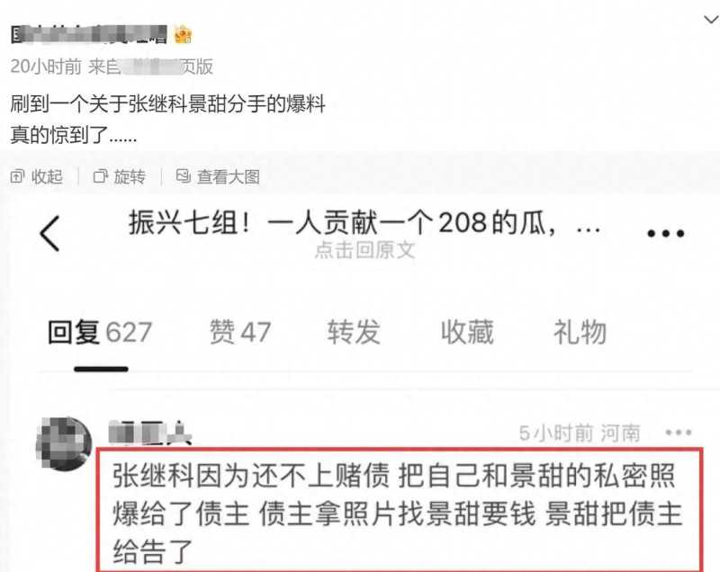The height and width of the screenshot is (572, 720).
Task: Open the three-dot options menu on the comment
Action: click(679, 432)
